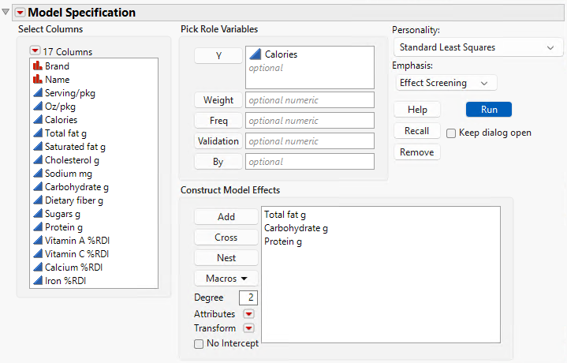Image resolution: width=567 pixels, height=363 pixels.
Task: Click the Weight optional numeric field
Action: [x=309, y=100]
